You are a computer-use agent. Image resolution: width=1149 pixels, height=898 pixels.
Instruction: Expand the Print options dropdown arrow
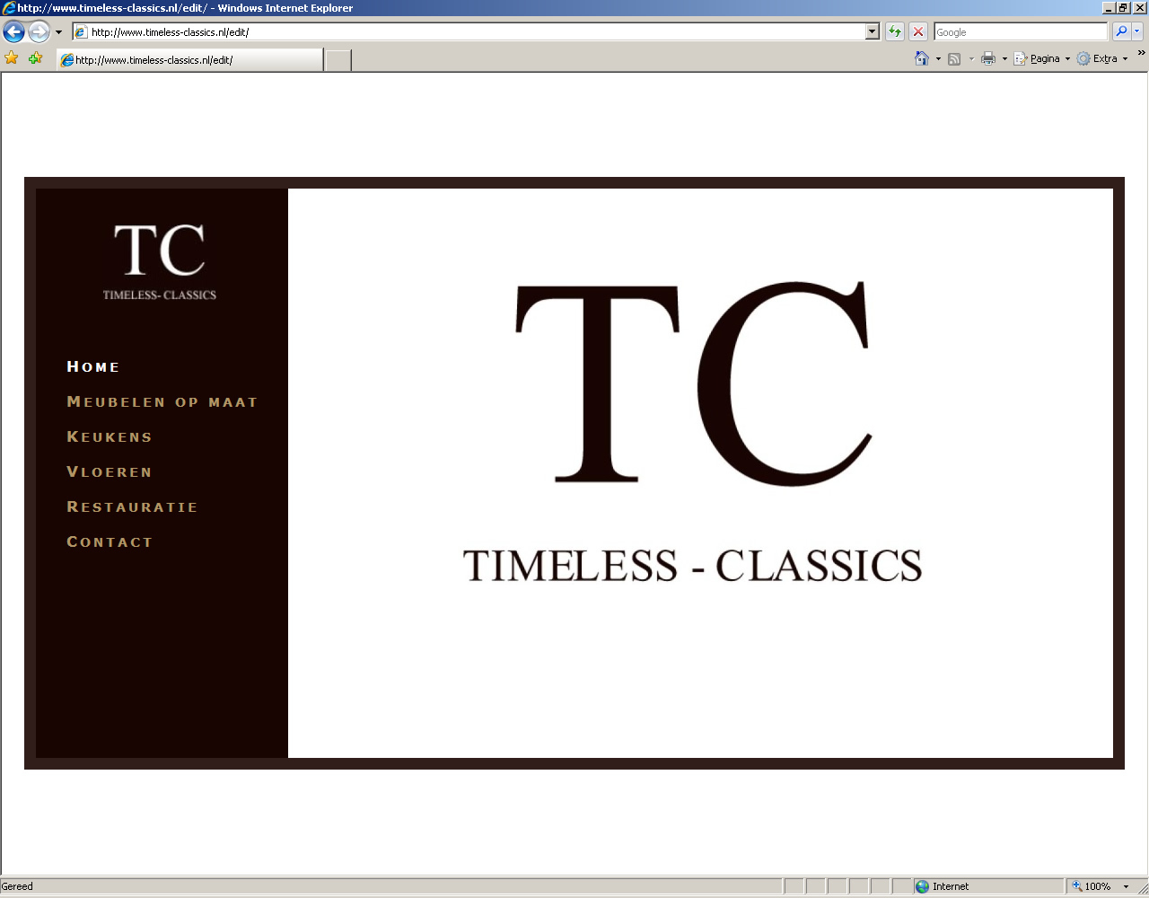point(1004,59)
